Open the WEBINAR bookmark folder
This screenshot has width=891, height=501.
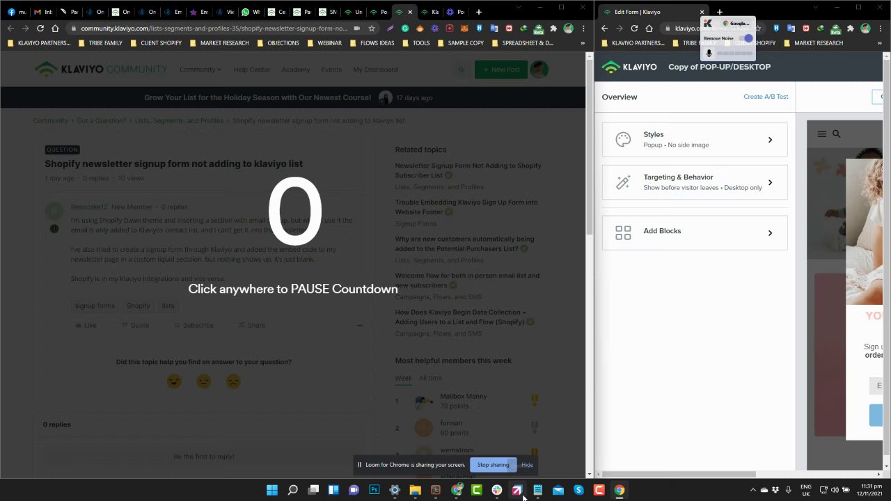(324, 43)
